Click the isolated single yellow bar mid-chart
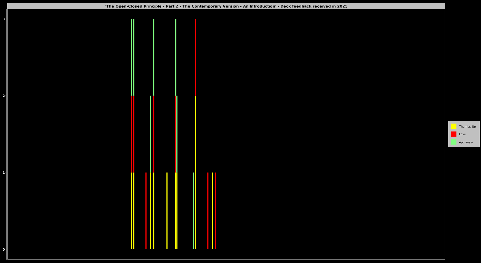Screen dimensions: 481x263 click(x=167, y=210)
